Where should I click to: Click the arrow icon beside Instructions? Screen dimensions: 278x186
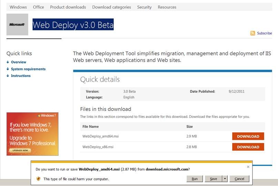[x=8, y=76]
